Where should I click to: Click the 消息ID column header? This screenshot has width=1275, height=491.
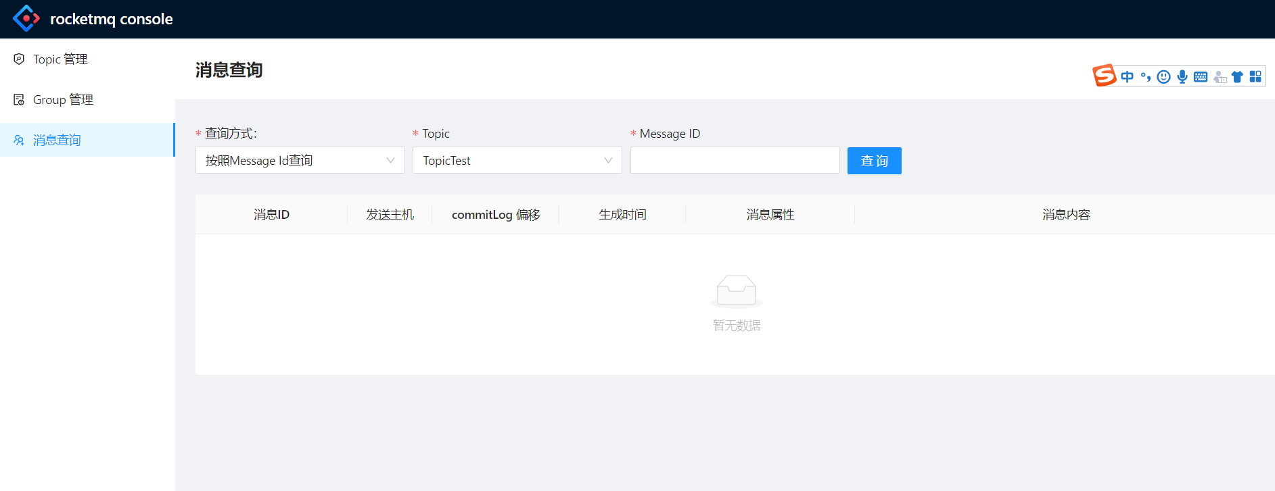271,214
